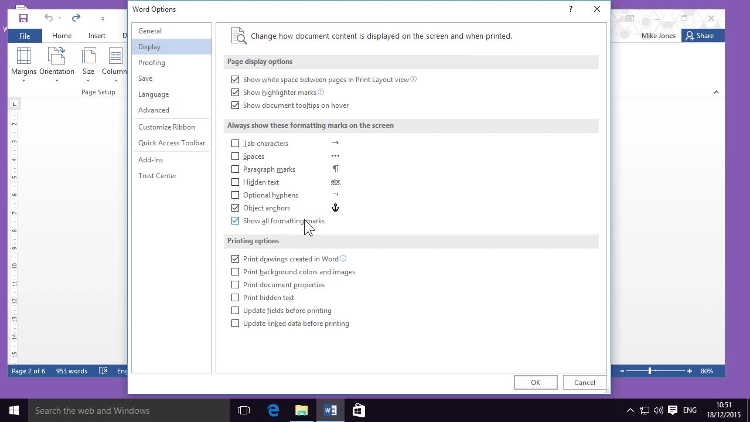Open the File tab
The width and height of the screenshot is (750, 422).
coord(25,36)
